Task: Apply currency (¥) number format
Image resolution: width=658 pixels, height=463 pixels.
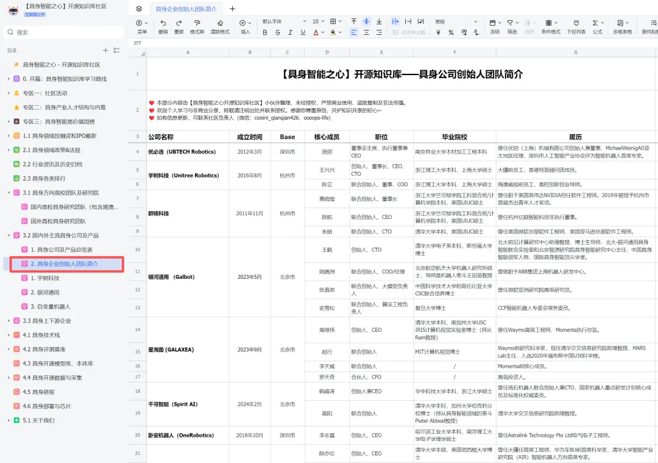Action: 438,32
